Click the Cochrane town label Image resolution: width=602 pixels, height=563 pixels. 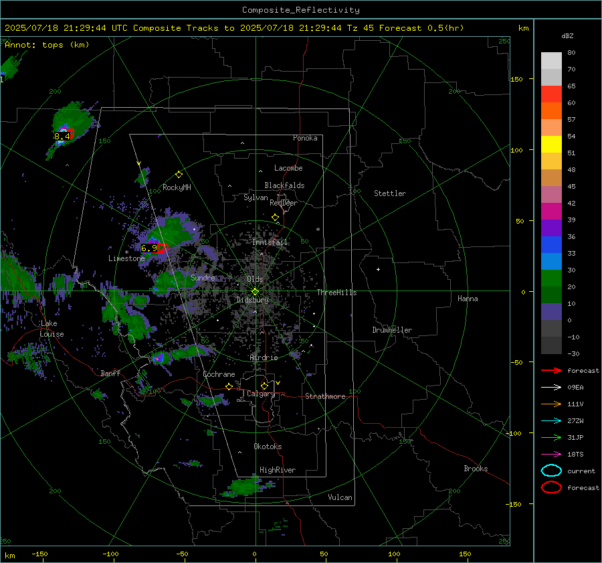pyautogui.click(x=219, y=374)
